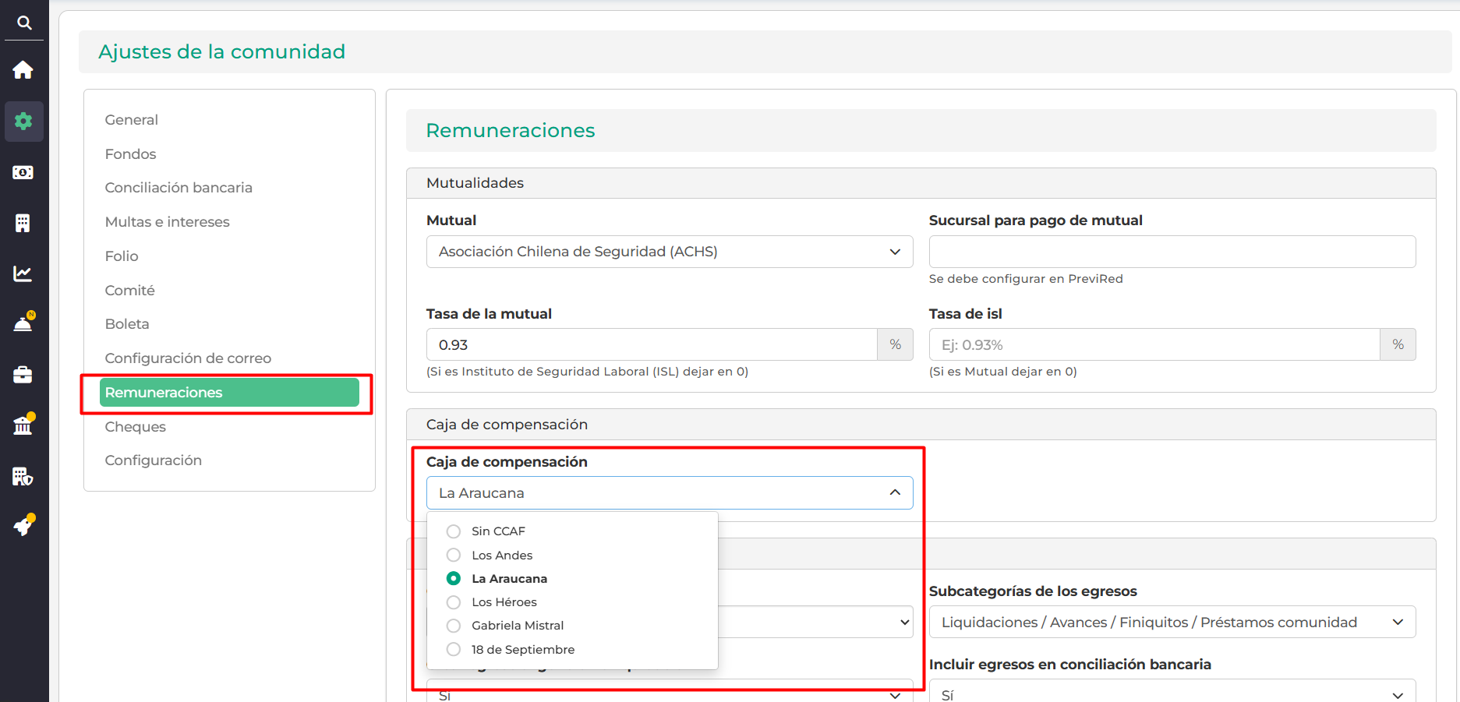Go to Configuración de correo section
Viewport: 1460px width, 702px height.
188,358
